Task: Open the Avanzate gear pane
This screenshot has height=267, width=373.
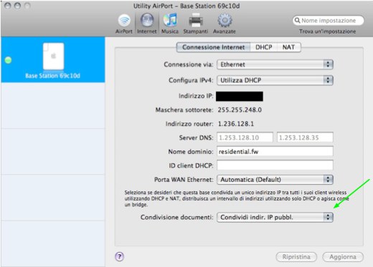Action: (x=225, y=24)
